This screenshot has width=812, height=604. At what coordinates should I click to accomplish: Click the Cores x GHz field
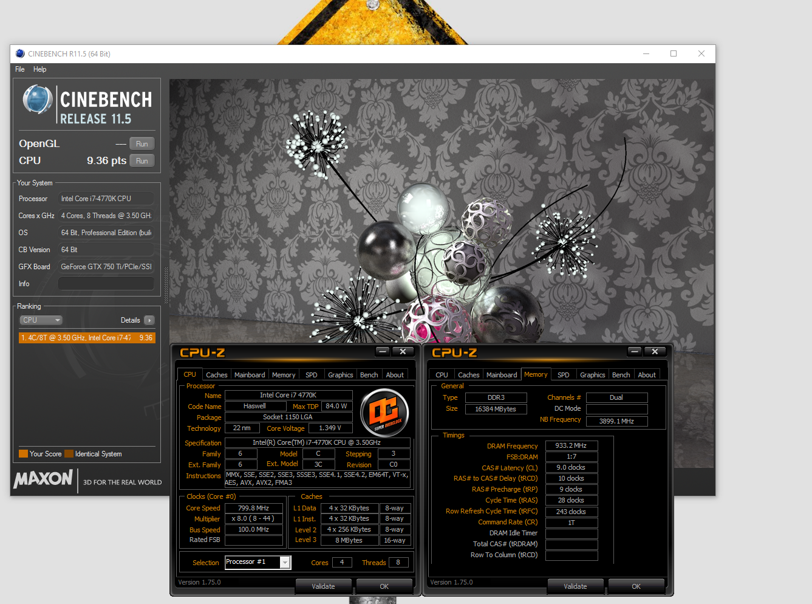point(106,216)
